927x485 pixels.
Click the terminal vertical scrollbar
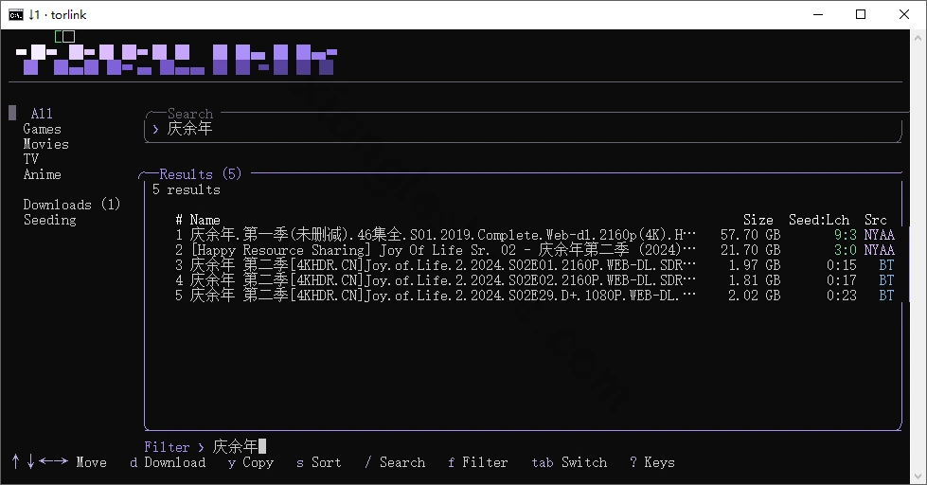point(918,256)
